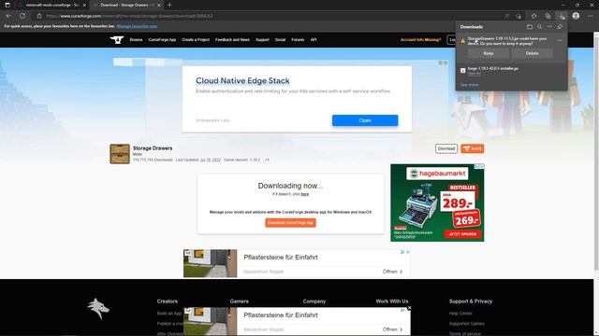Click the Storage Drawers title
Screen dimensions: 599x336
tap(153, 148)
